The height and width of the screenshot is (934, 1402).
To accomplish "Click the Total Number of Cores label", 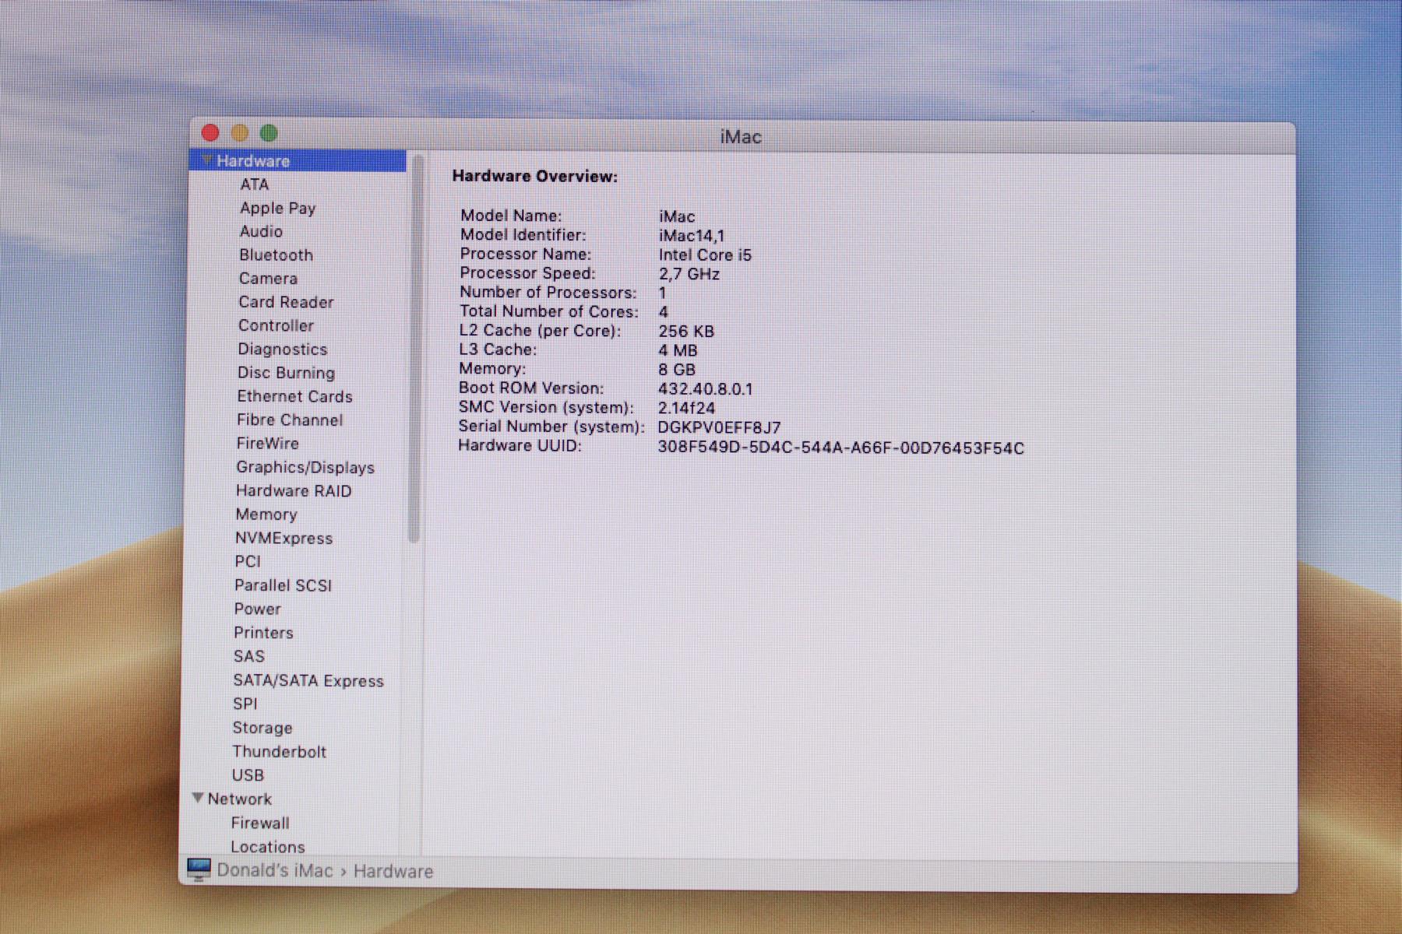I will tap(549, 311).
